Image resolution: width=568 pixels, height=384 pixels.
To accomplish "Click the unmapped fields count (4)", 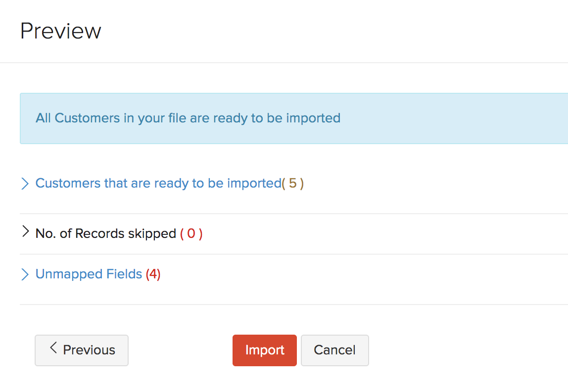I will click(153, 274).
